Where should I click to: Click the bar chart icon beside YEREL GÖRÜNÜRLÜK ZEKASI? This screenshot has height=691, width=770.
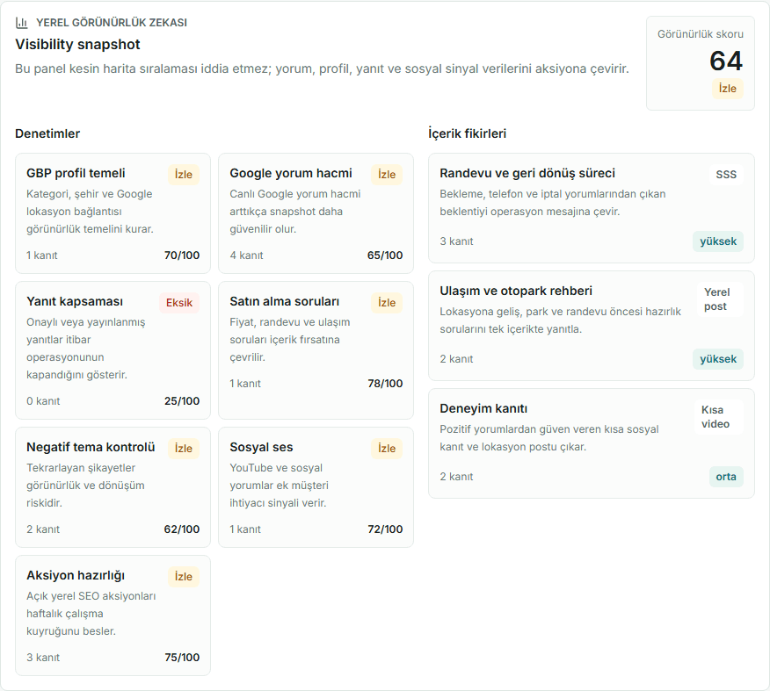click(22, 23)
